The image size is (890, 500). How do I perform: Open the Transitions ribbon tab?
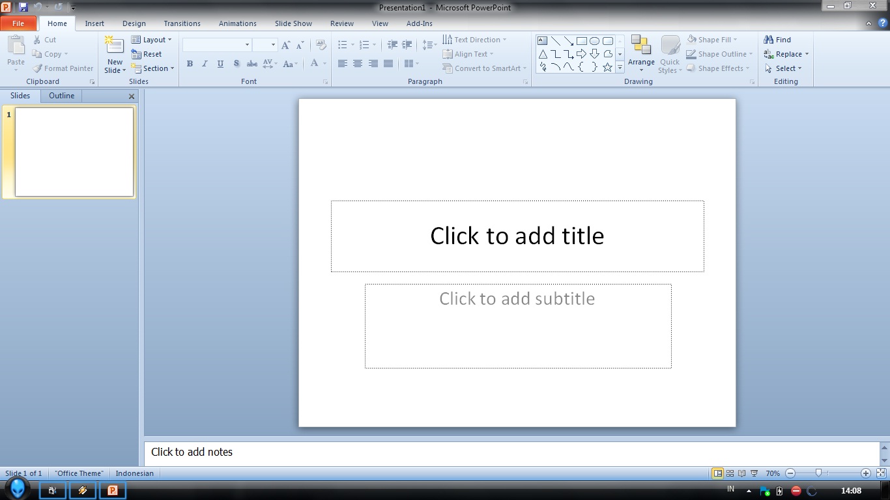pyautogui.click(x=182, y=23)
